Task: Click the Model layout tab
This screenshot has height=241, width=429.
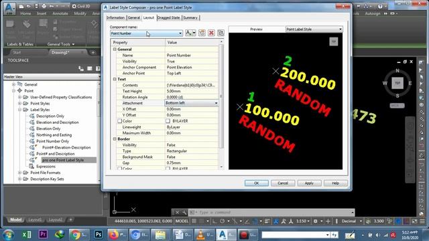Action: 15,220
